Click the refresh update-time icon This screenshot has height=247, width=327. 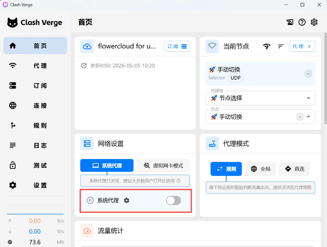84,66
